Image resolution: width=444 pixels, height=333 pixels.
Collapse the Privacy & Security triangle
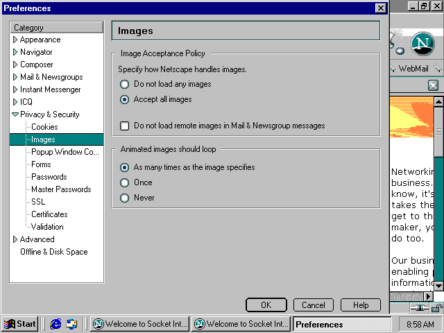[15, 114]
